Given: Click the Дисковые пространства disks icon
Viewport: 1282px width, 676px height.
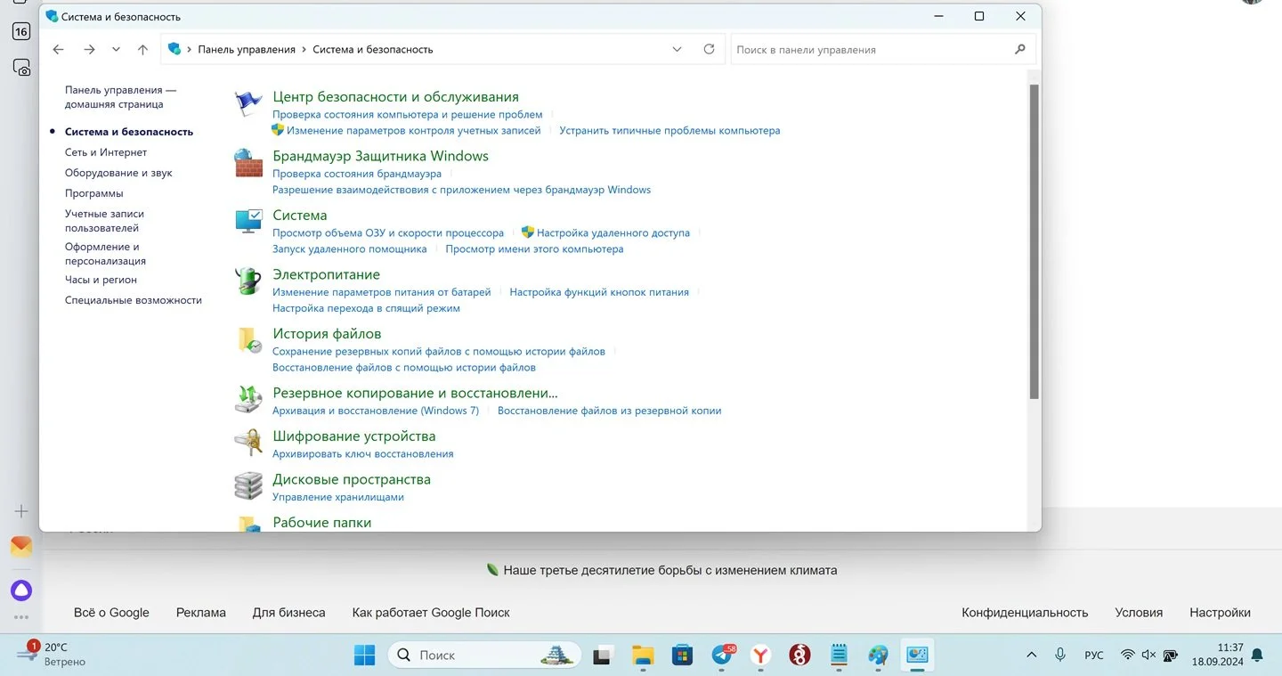Looking at the screenshot, I should (248, 485).
